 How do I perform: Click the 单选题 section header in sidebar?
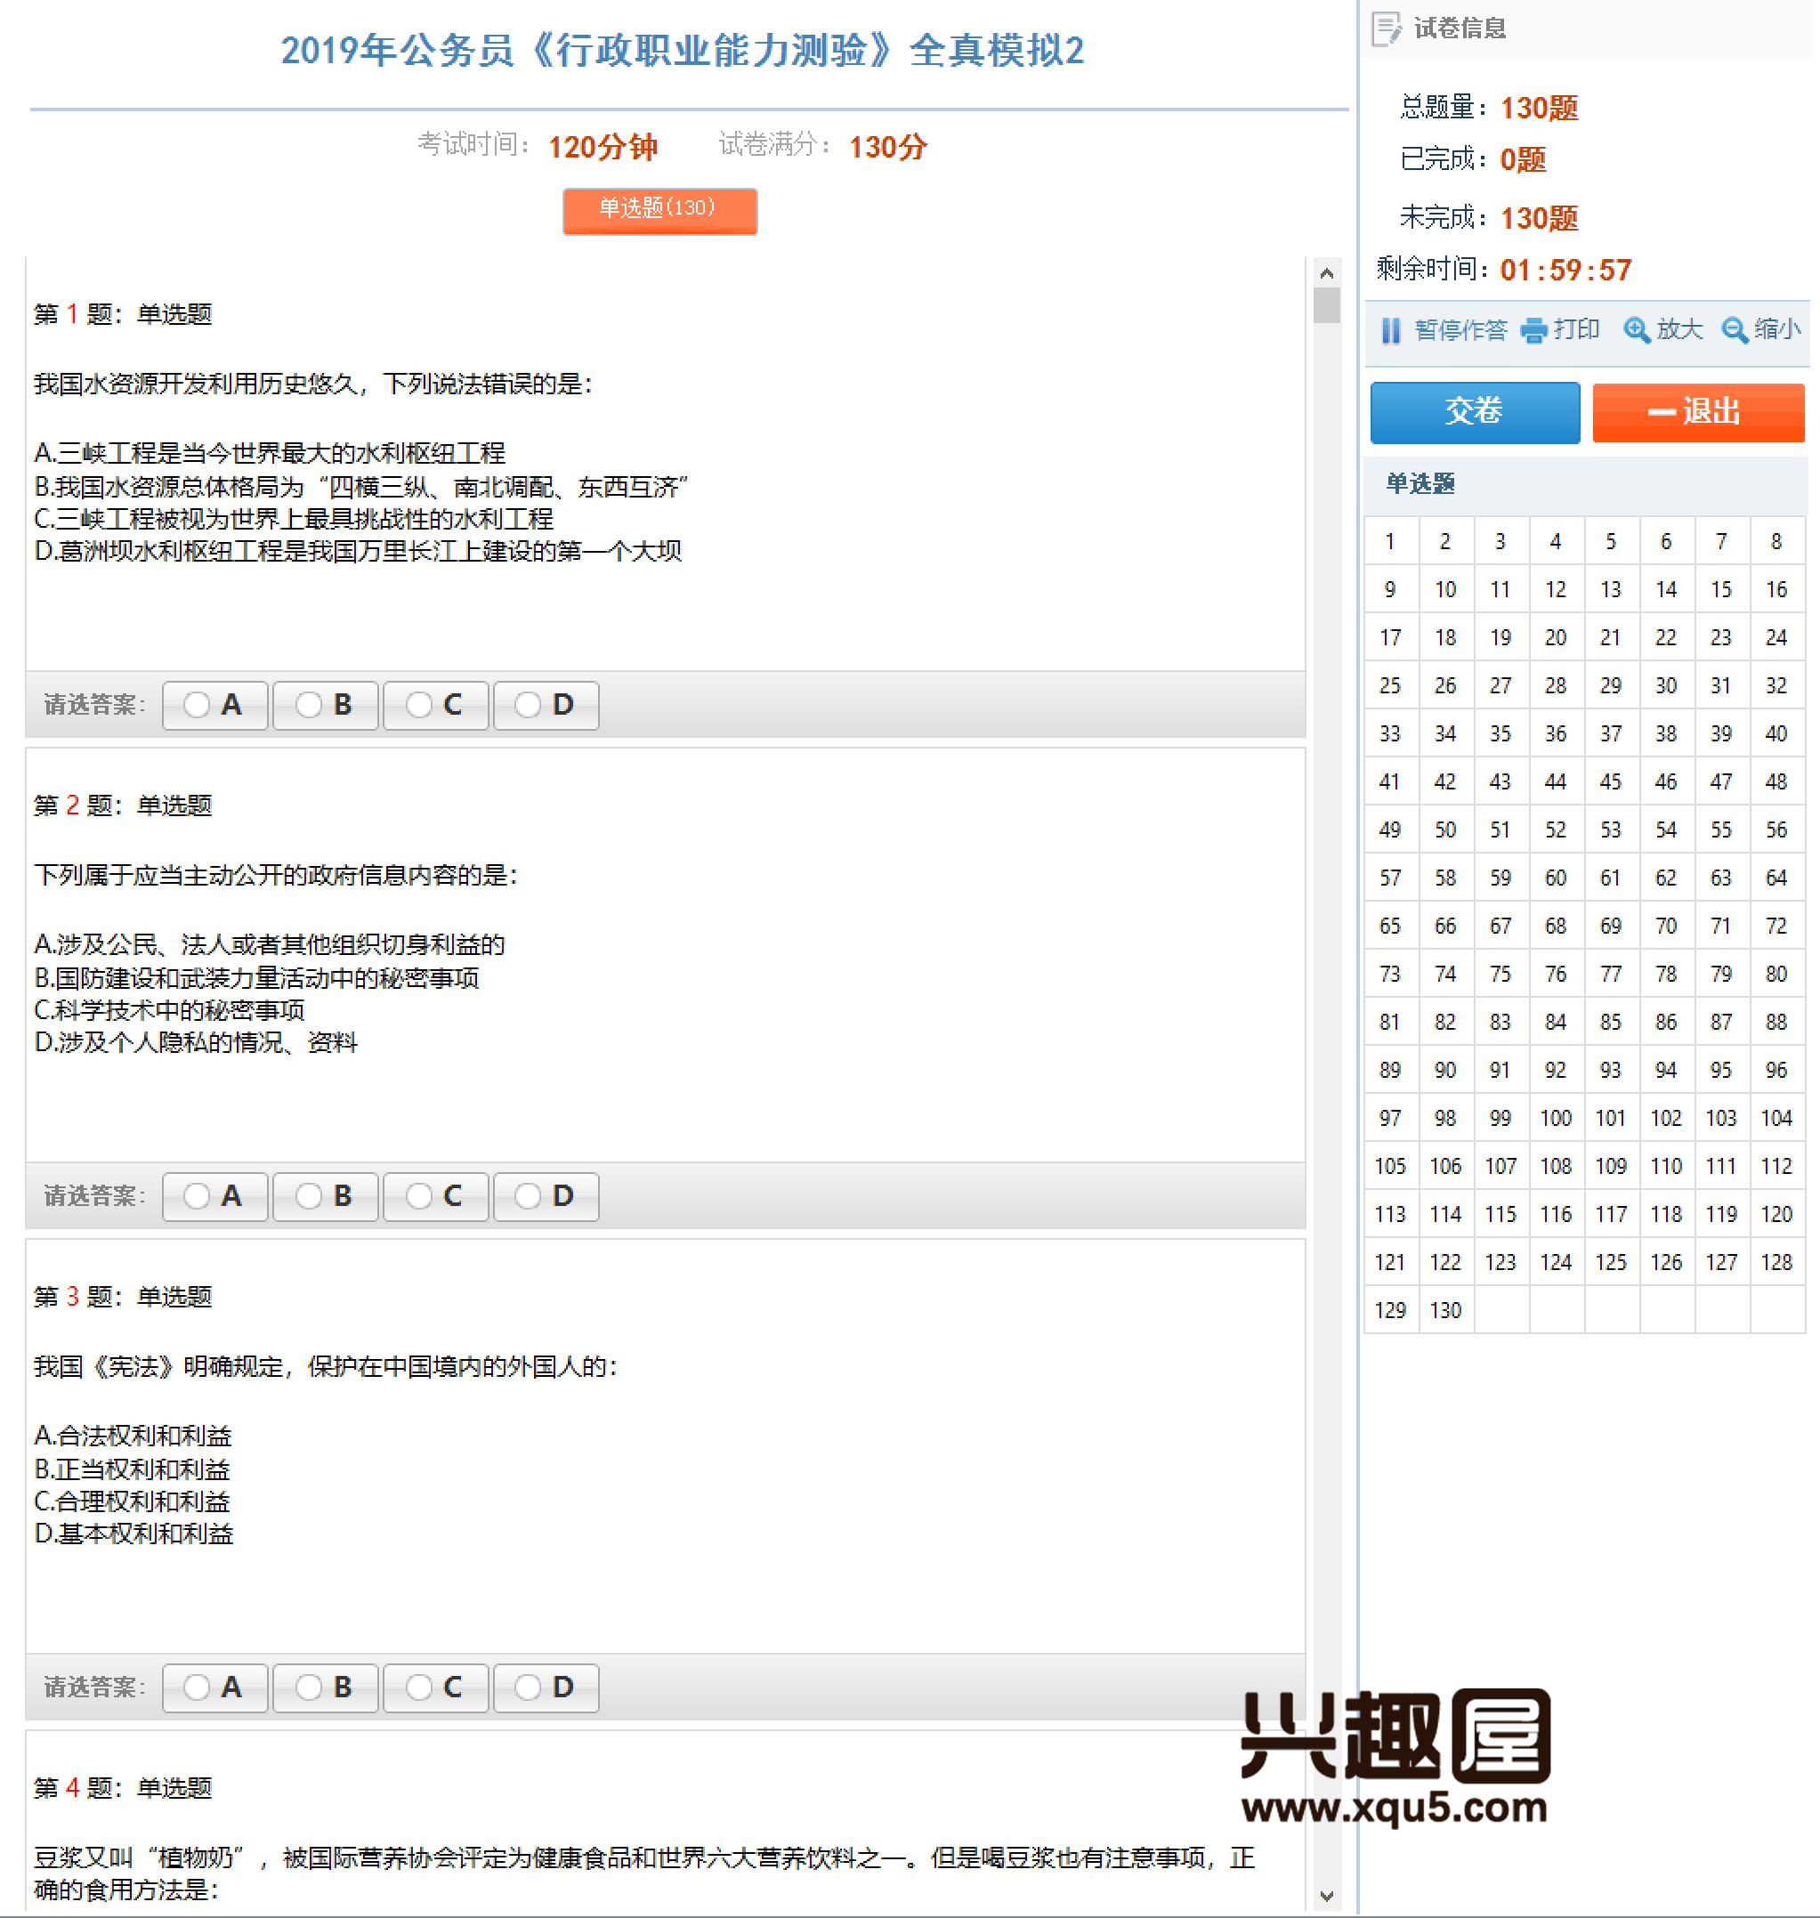click(x=1420, y=484)
